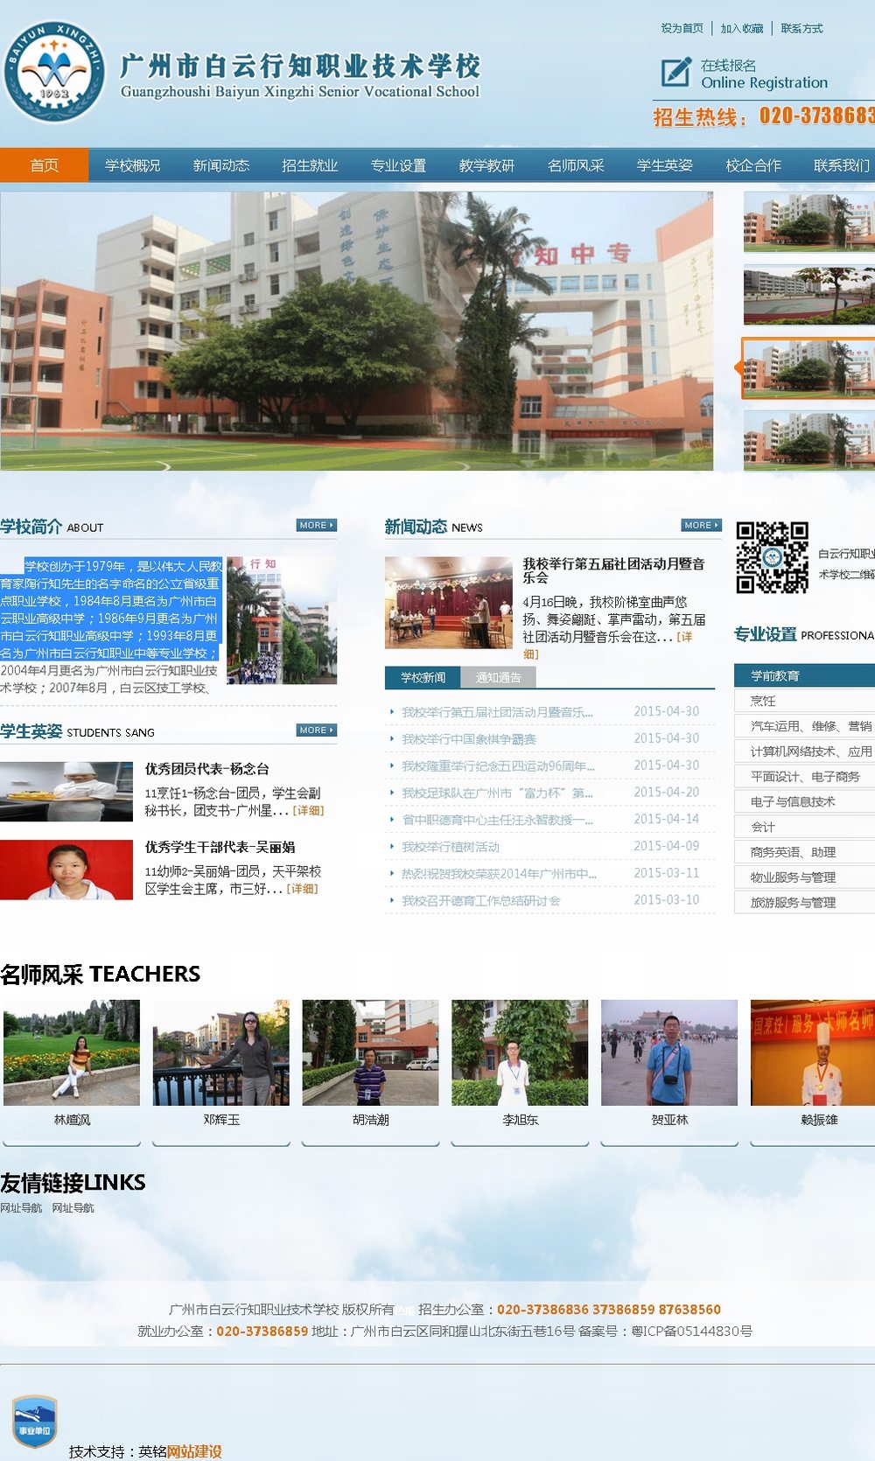Open teacher 贺亚林's photo
The width and height of the screenshot is (875, 1461).
(669, 1052)
